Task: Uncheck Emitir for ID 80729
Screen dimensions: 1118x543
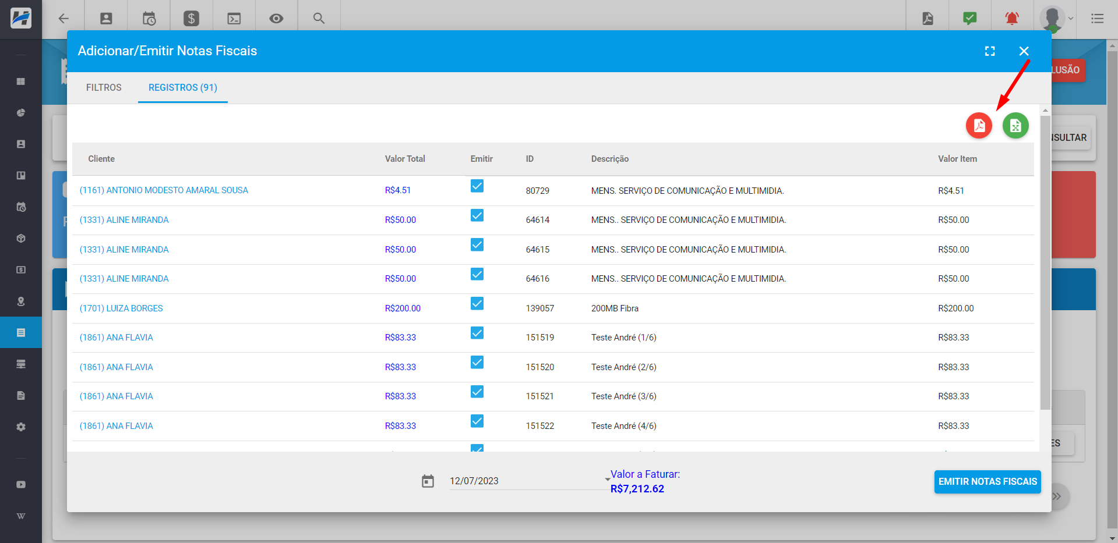Action: click(x=477, y=186)
